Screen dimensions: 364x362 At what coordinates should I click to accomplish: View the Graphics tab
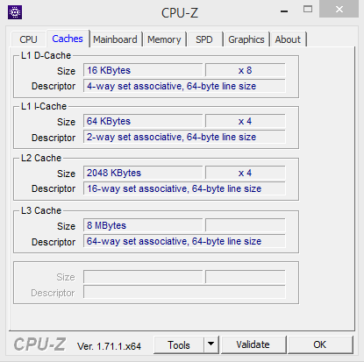(246, 39)
